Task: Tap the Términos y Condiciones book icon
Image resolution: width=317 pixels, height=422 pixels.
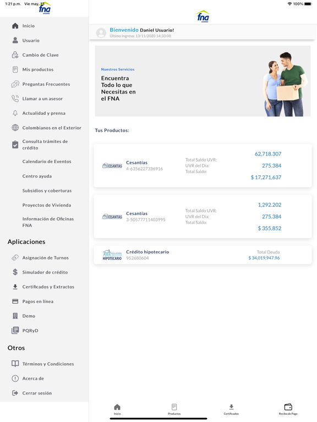Action: pyautogui.click(x=15, y=364)
